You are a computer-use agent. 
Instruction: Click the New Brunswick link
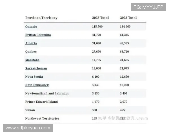click(x=37, y=85)
